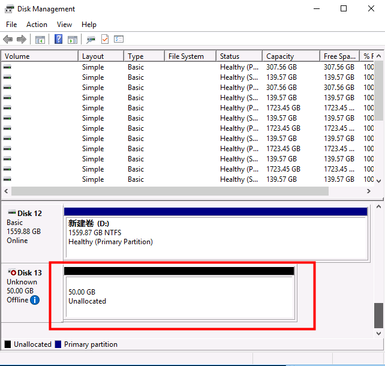Open Help via blue question-mark icon
Viewport: 385px width, 366px height.
click(x=58, y=39)
